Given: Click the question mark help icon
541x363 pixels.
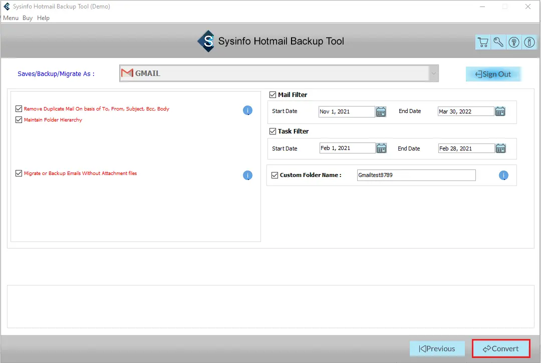Looking at the screenshot, I should [x=514, y=42].
